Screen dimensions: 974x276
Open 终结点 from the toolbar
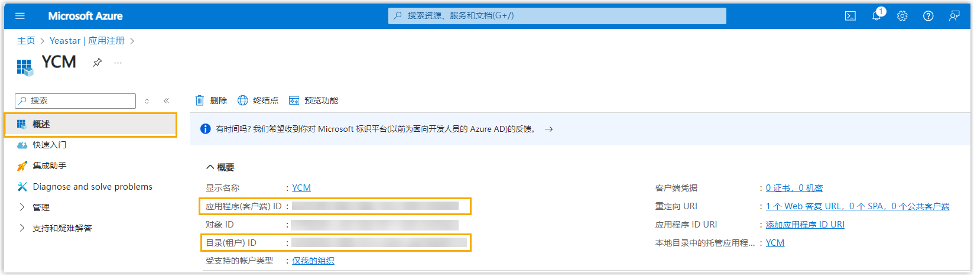[x=258, y=100]
